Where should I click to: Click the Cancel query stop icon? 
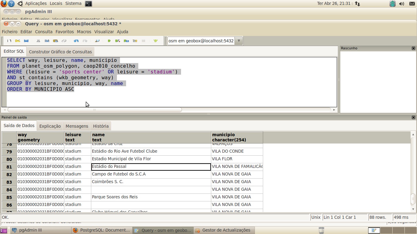click(143, 41)
